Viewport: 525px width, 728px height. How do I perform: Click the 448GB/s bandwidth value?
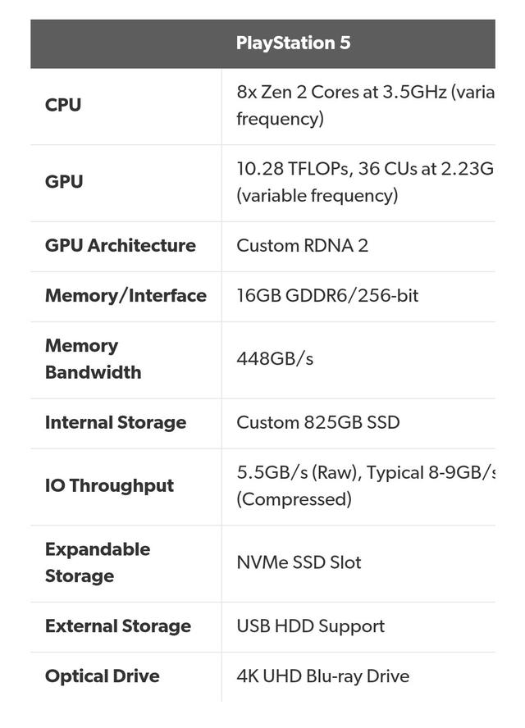click(275, 359)
